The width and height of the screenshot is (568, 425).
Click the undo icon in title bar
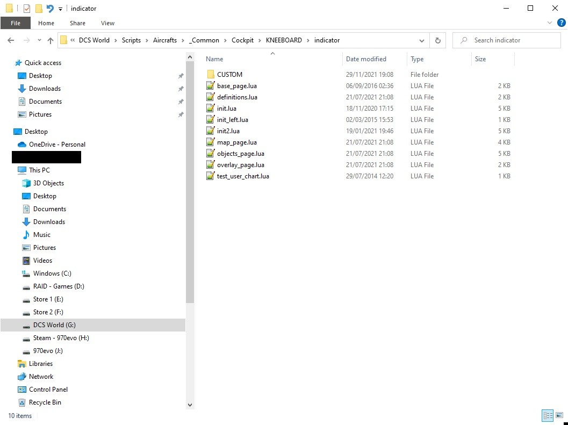point(50,9)
